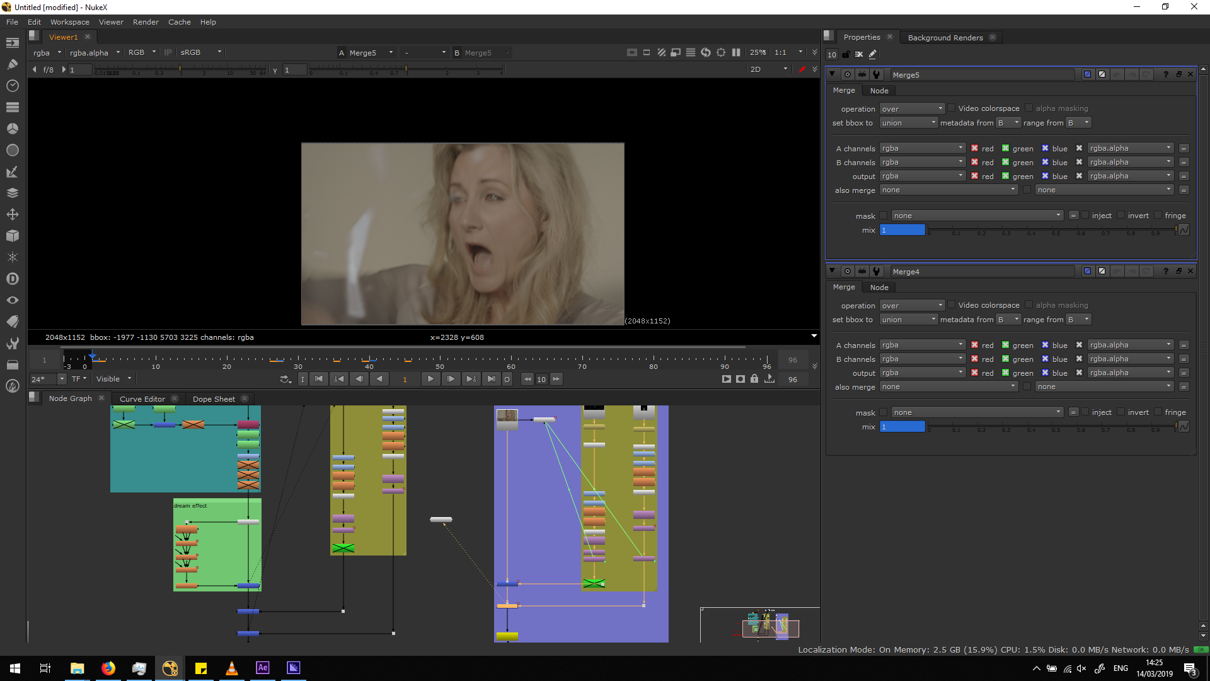The width and height of the screenshot is (1210, 681).
Task: Open the Transform nodes move icon
Action: click(x=12, y=214)
